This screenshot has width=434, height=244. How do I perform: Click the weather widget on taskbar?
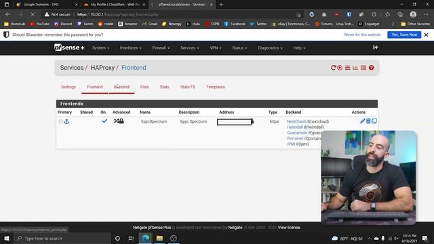[347, 239]
